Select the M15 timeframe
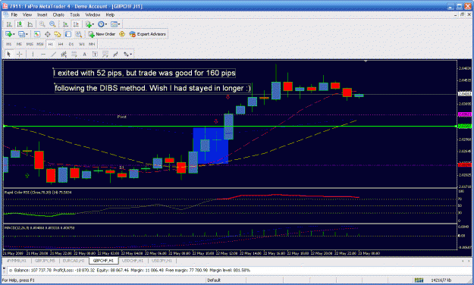The width and height of the screenshot is (474, 285). pos(30,44)
